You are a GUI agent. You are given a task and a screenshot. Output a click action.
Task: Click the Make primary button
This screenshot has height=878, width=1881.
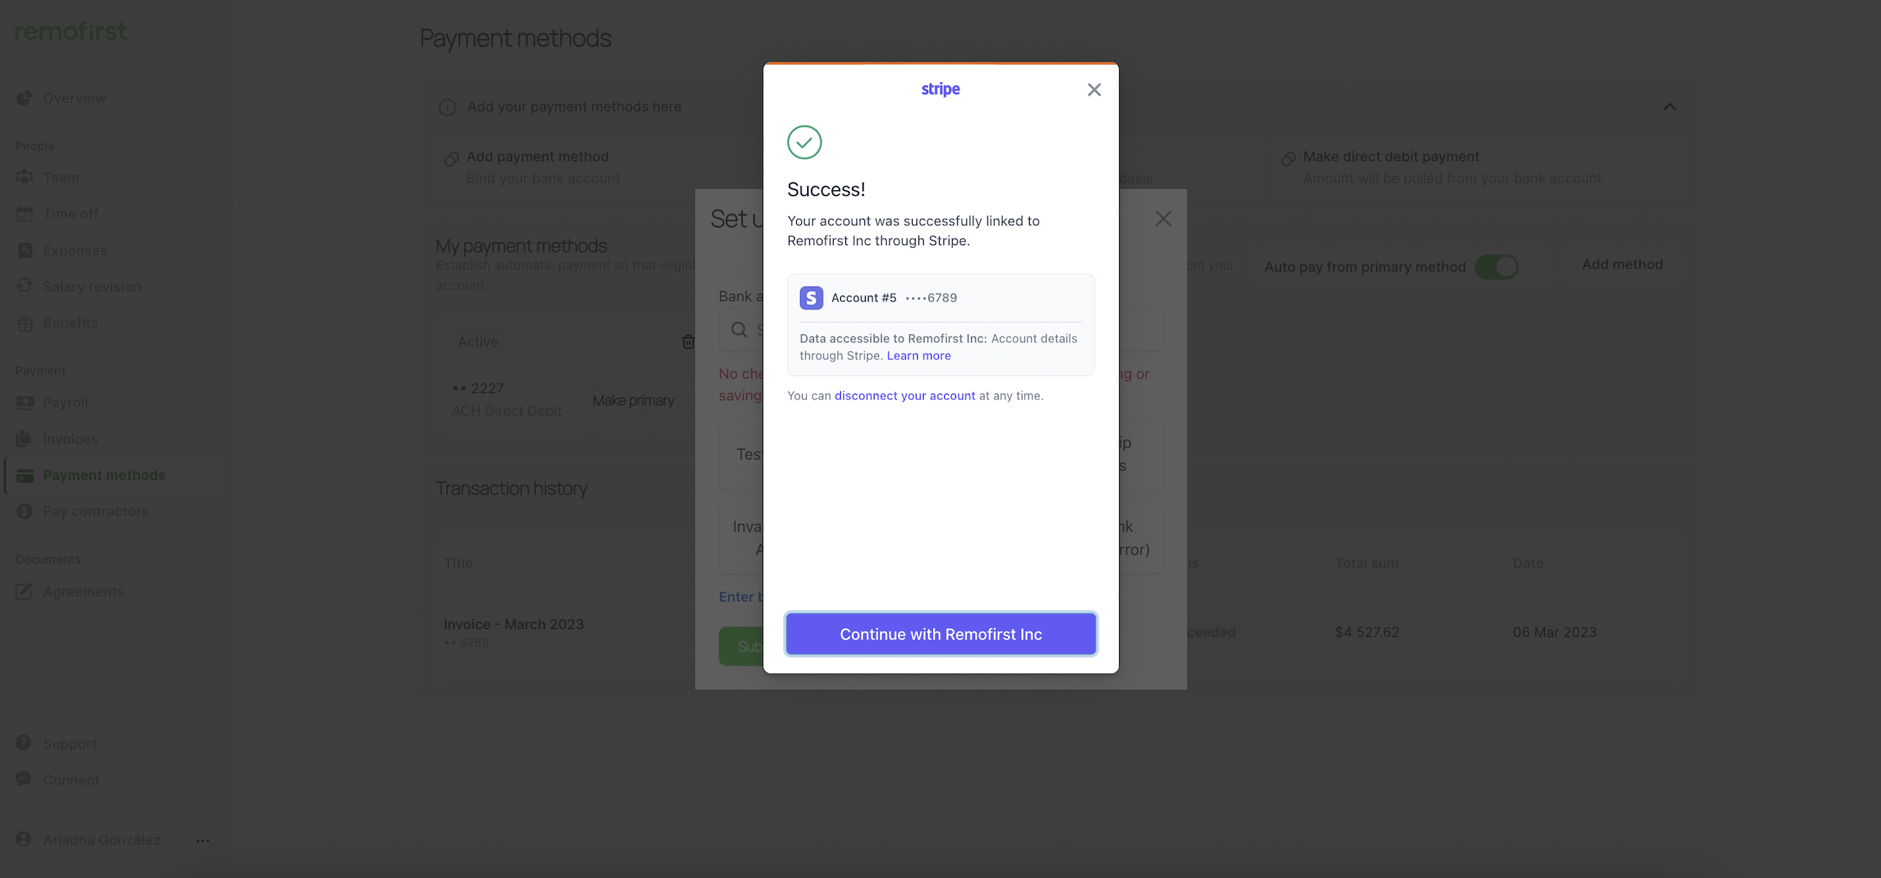(x=633, y=401)
